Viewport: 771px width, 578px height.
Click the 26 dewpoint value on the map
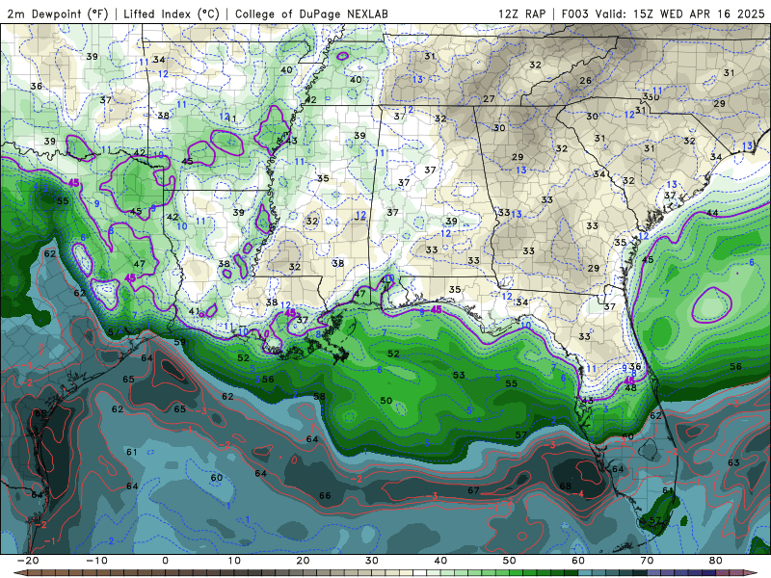[x=585, y=81]
